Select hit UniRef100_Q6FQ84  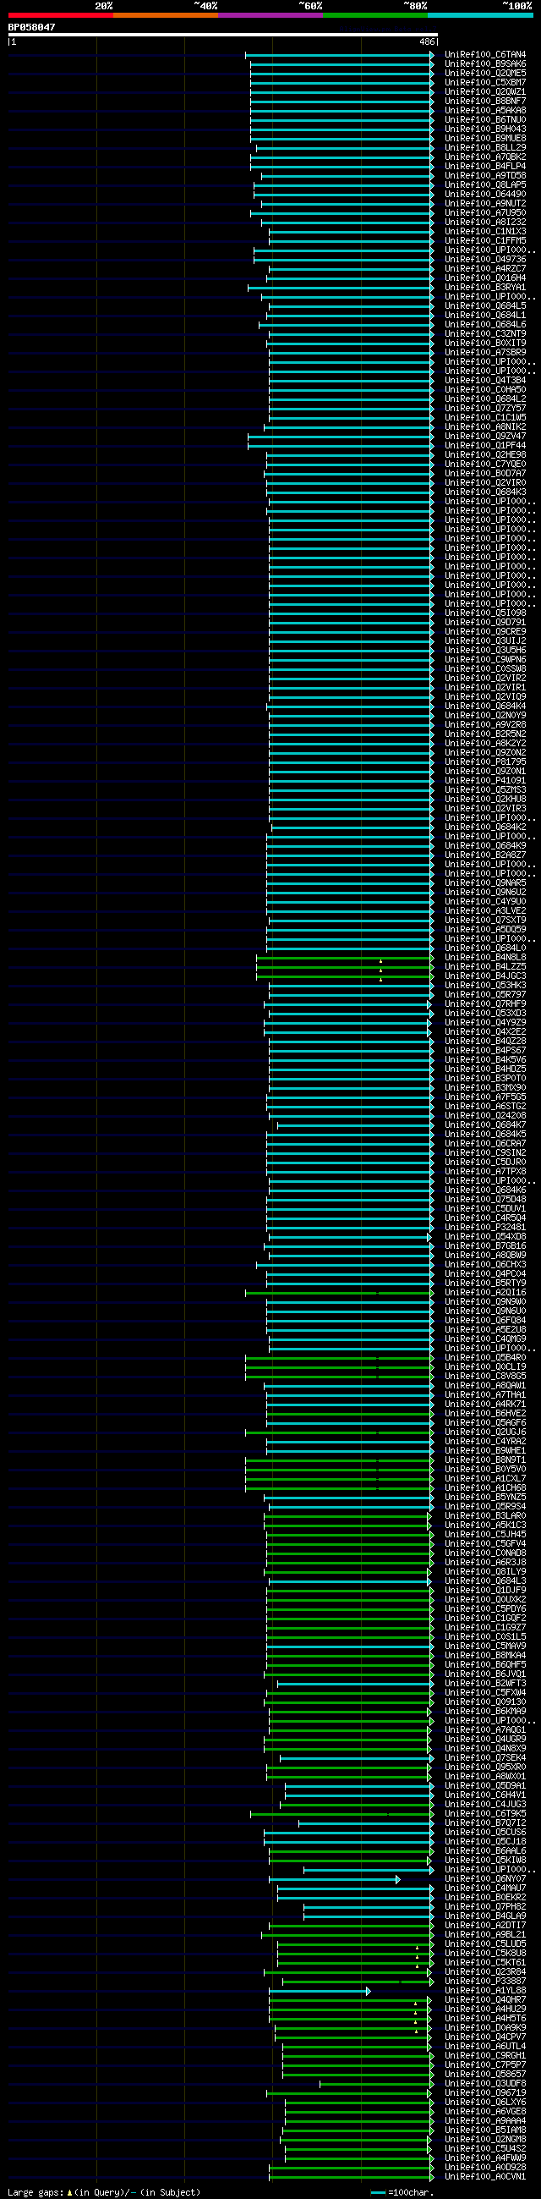tap(485, 1321)
